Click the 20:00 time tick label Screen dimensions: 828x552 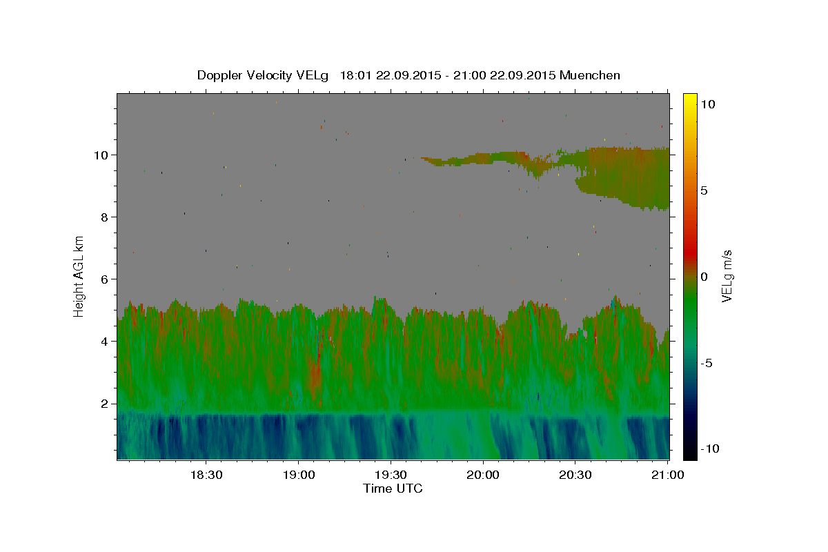tap(483, 475)
